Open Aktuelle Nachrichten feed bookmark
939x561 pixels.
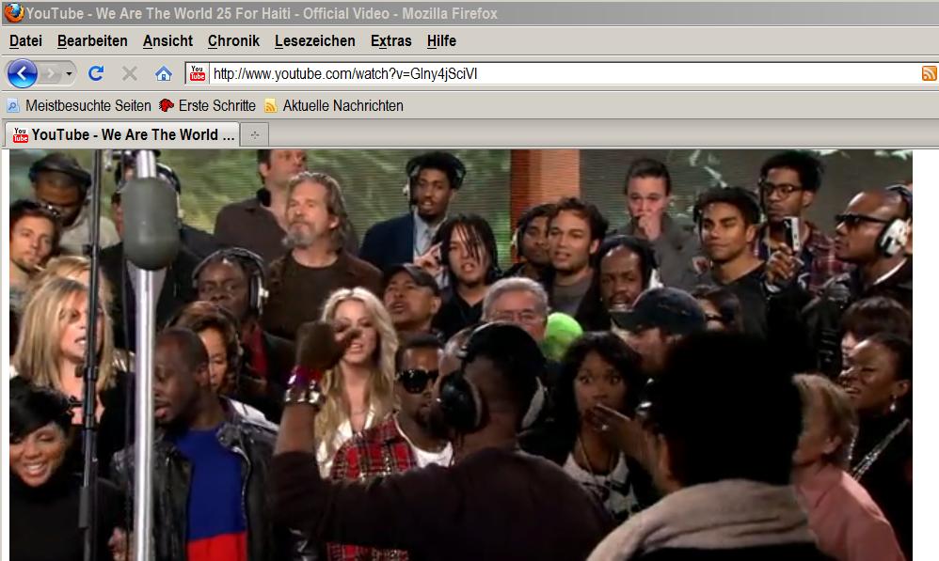334,106
